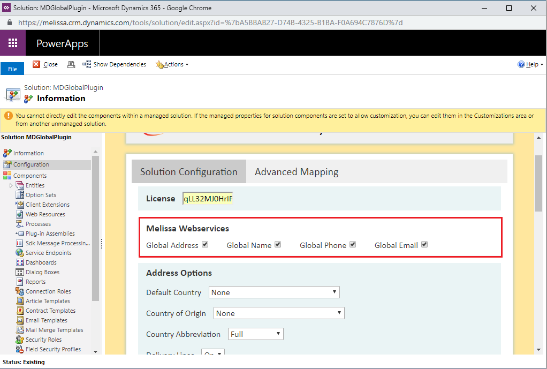The width and height of the screenshot is (547, 369).
Task: Click the sidebar vertical scrollbar thumb
Action: [x=96, y=228]
